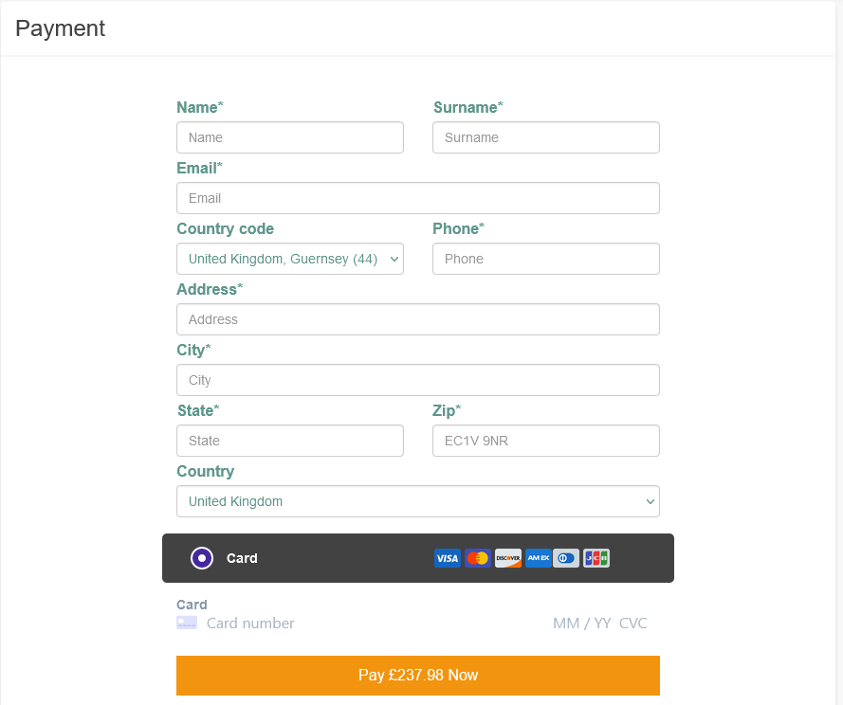Click the card number field icon
Screen dimensions: 843x705
click(x=187, y=623)
